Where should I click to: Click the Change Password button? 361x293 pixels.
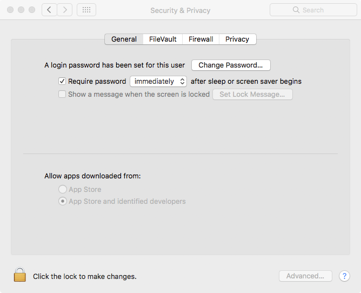(x=231, y=65)
